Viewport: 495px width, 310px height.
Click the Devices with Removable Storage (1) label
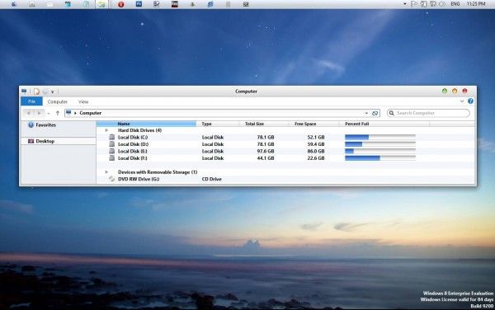pyautogui.click(x=158, y=171)
